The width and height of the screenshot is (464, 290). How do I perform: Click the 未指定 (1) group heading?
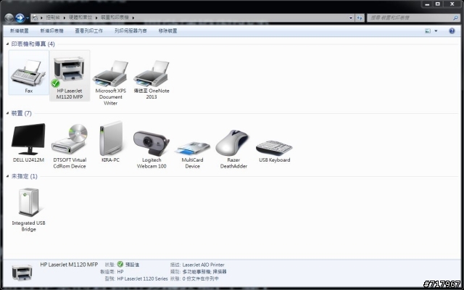24,176
